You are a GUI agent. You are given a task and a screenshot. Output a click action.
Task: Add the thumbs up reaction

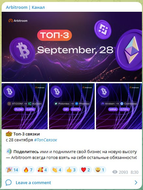point(71,170)
